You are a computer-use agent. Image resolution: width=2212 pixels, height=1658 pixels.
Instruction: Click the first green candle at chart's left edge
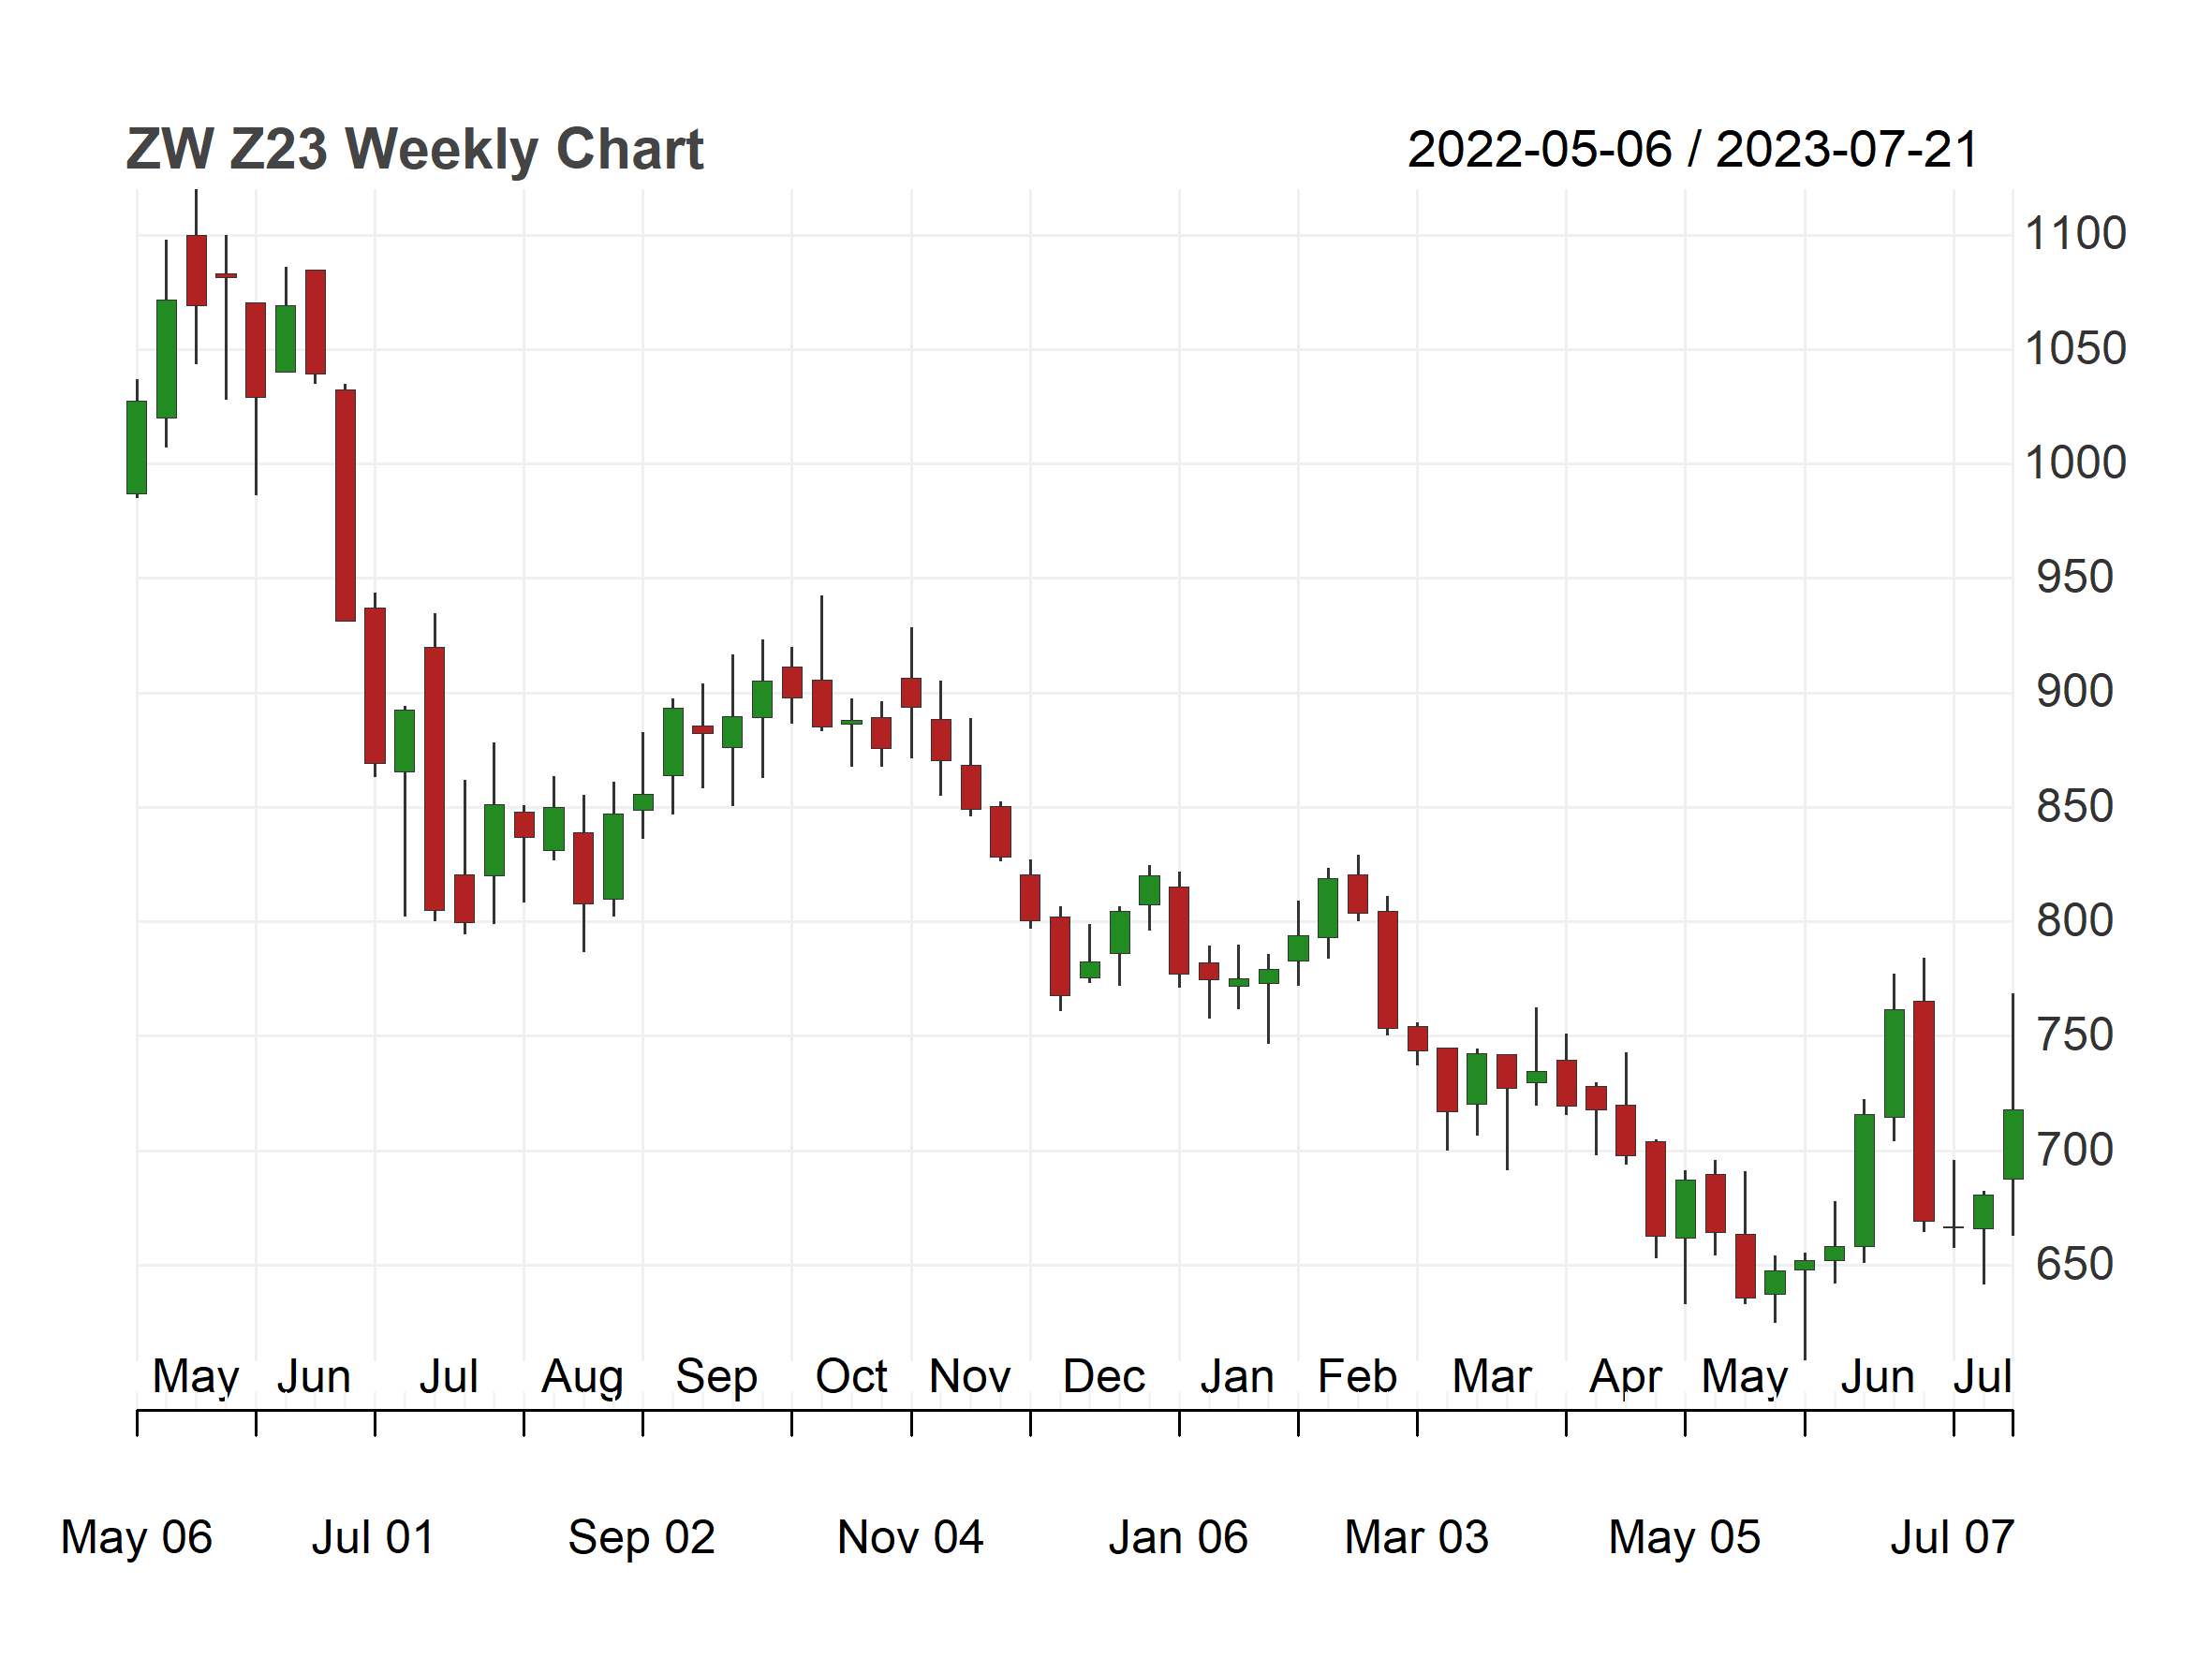137,448
